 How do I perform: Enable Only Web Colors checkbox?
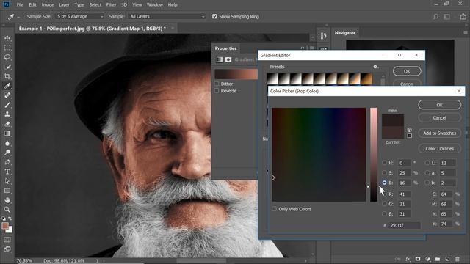[274, 209]
